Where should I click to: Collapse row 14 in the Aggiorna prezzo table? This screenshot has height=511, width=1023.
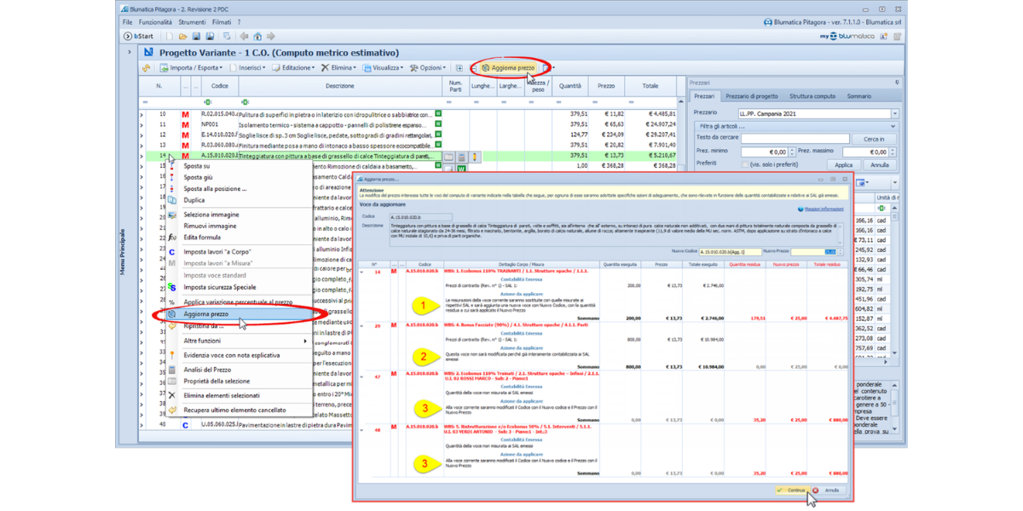click(x=362, y=273)
